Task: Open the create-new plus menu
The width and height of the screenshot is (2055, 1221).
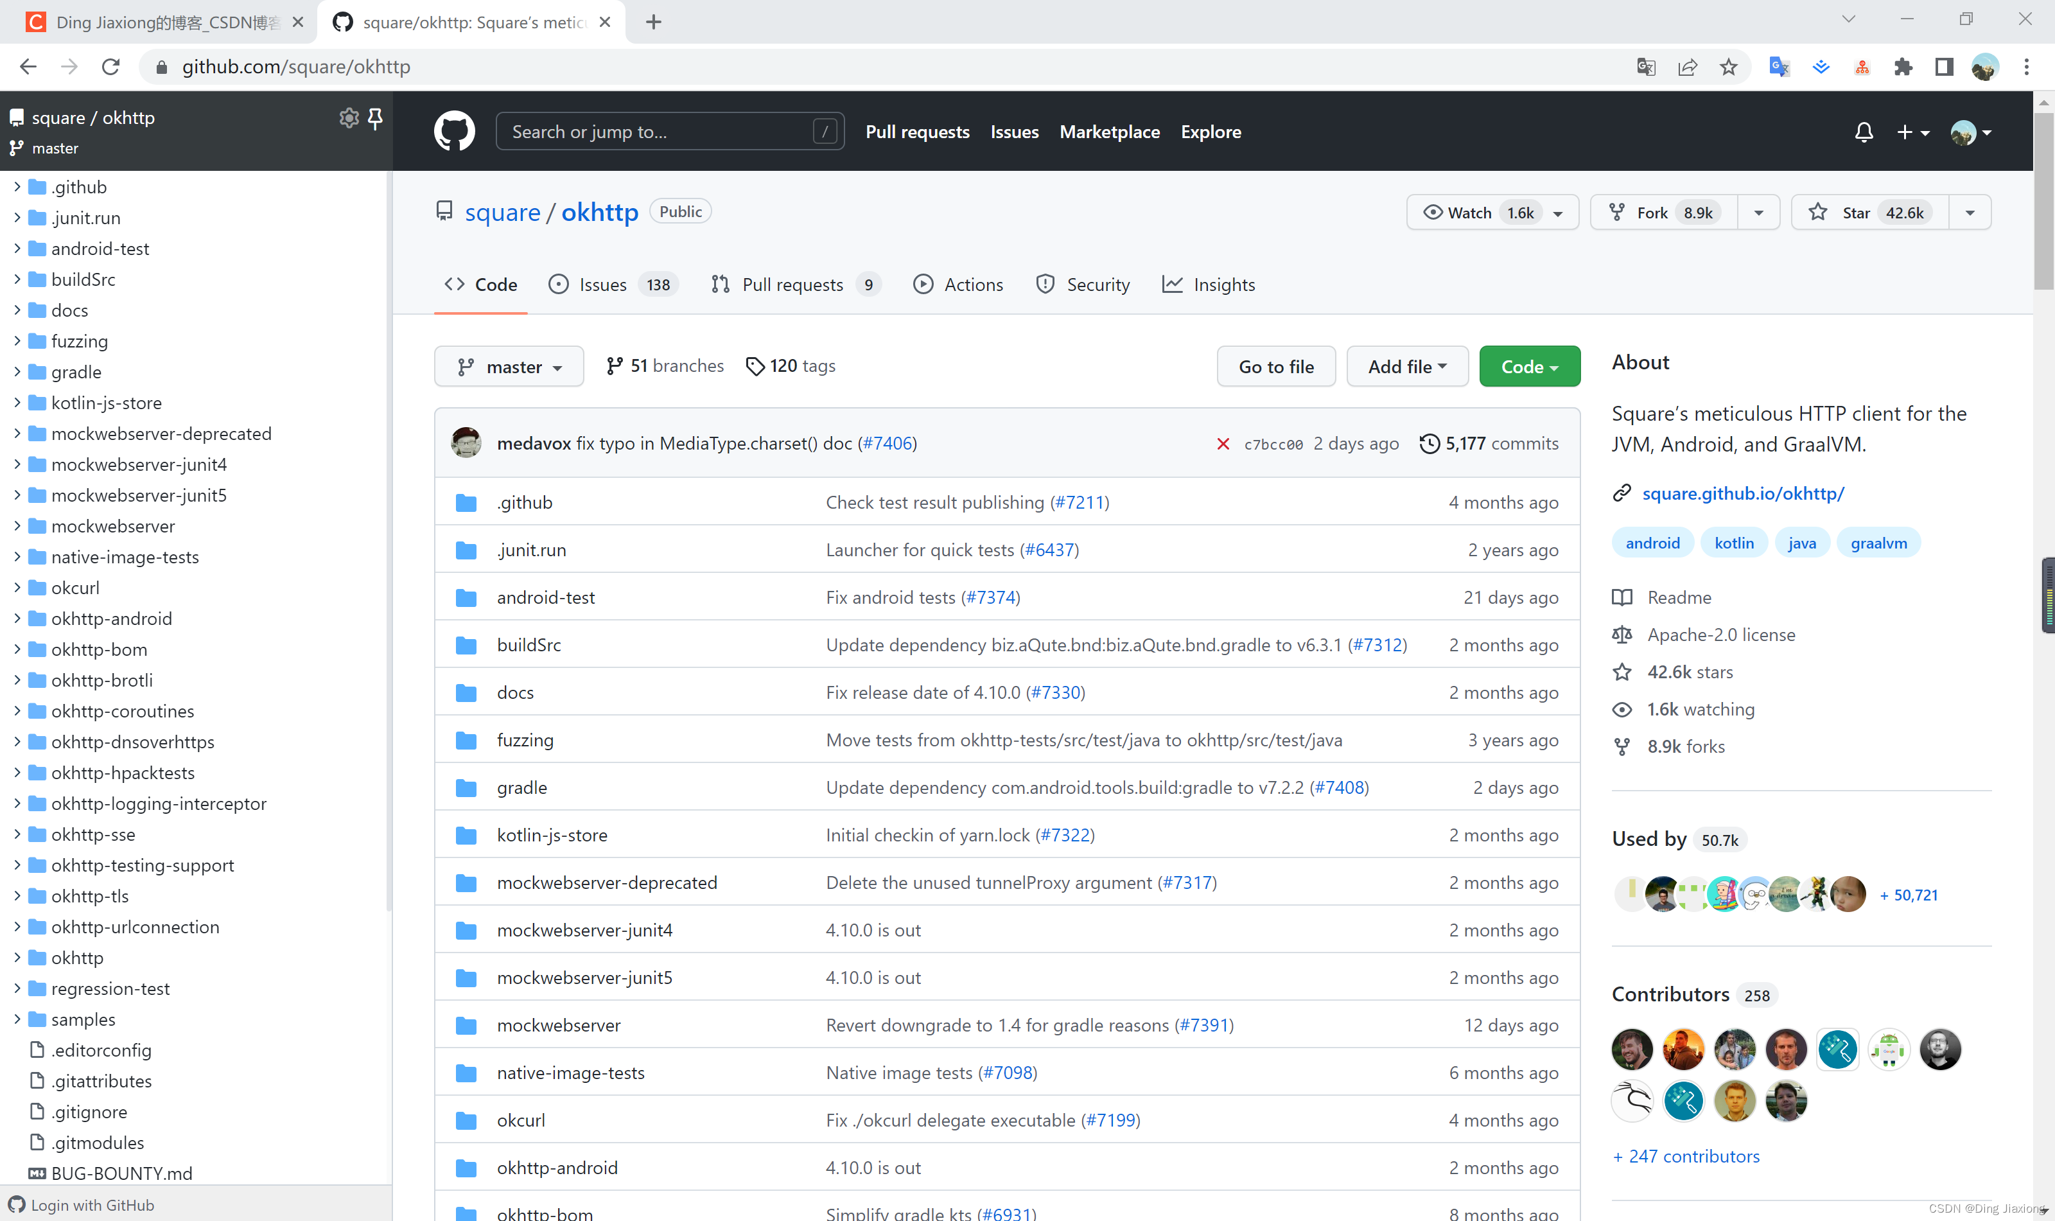Action: coord(1912,132)
